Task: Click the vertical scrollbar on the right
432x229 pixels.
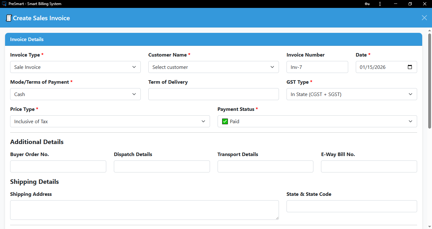Action: (x=429, y=79)
